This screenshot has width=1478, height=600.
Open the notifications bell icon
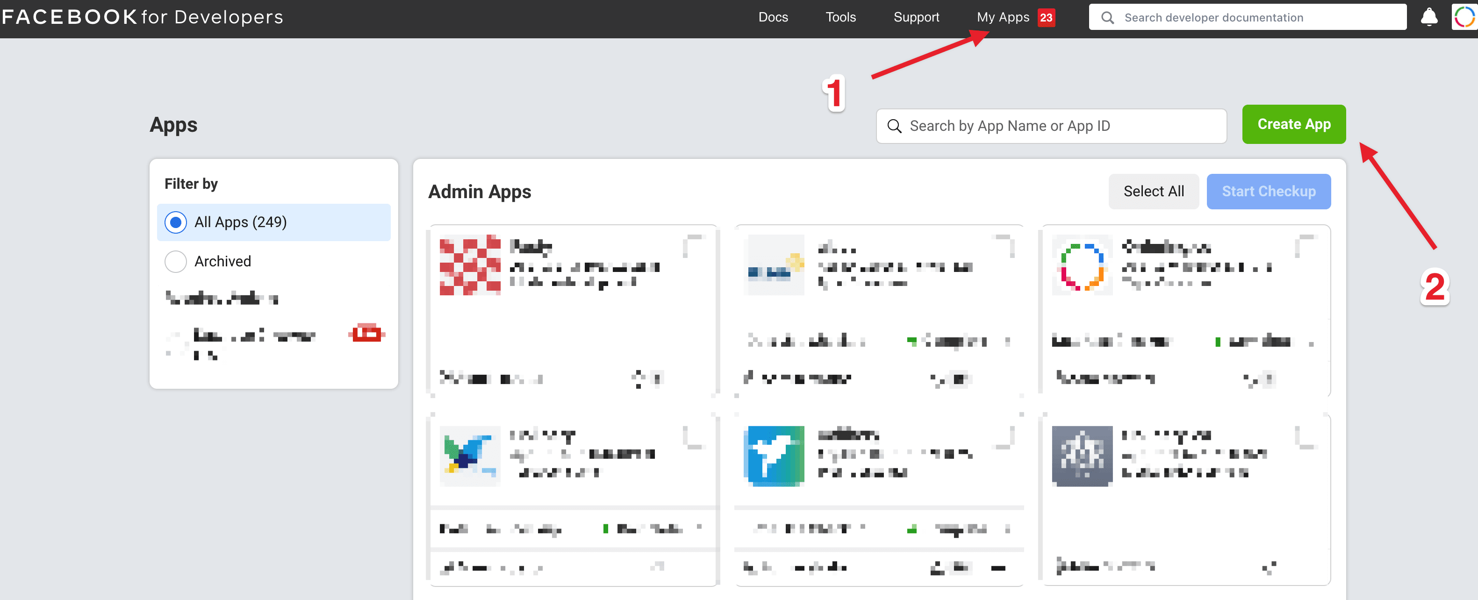click(x=1428, y=17)
